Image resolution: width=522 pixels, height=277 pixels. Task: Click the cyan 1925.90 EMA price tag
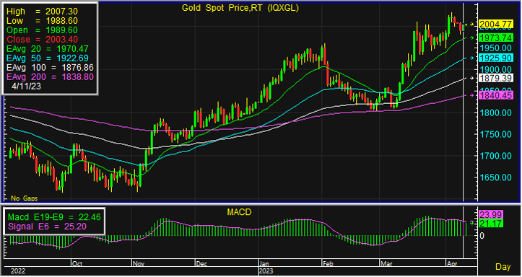tap(496, 58)
